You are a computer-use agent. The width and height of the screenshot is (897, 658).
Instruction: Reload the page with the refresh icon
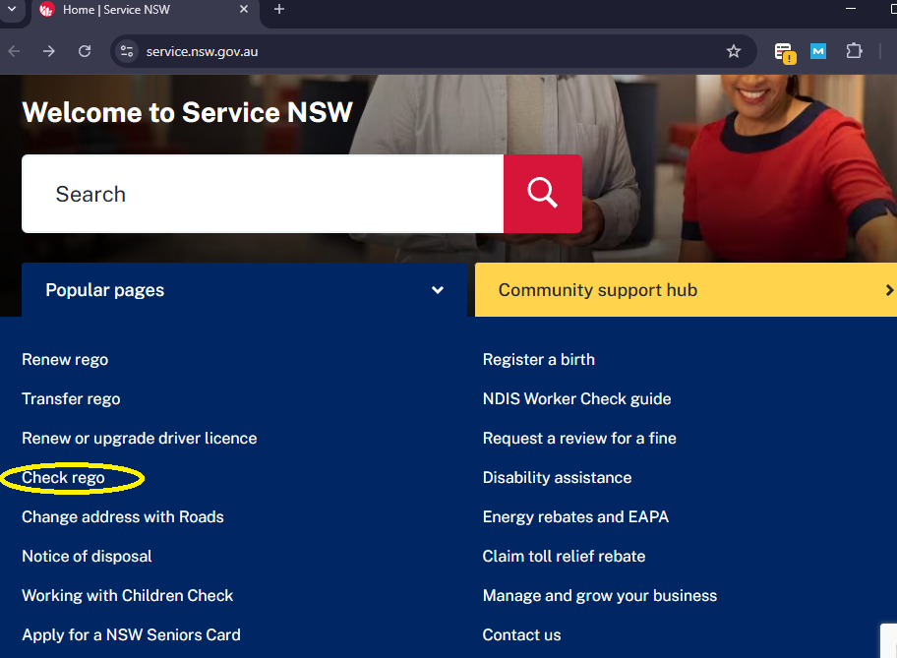pyautogui.click(x=85, y=51)
